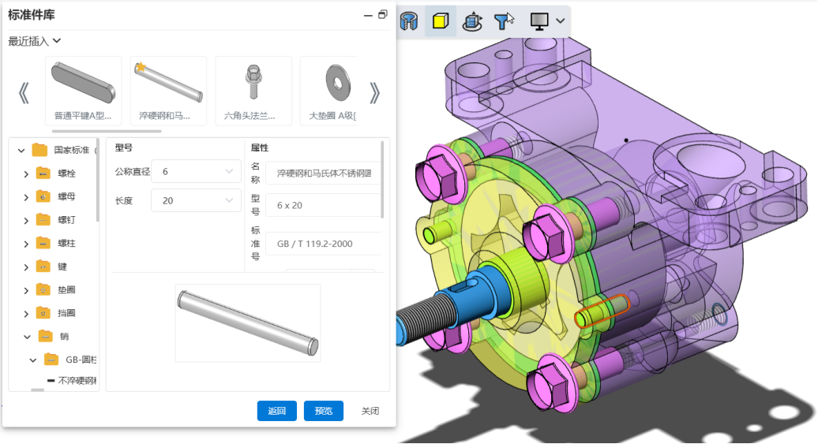Select the 销 folder icon

tap(45, 336)
